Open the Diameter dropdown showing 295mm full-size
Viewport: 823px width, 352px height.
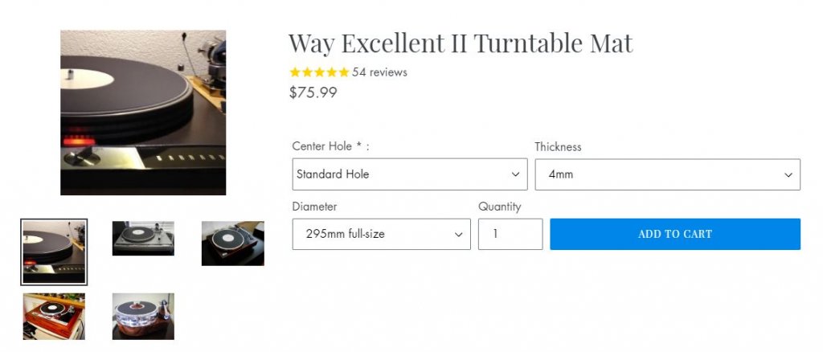[x=381, y=235]
